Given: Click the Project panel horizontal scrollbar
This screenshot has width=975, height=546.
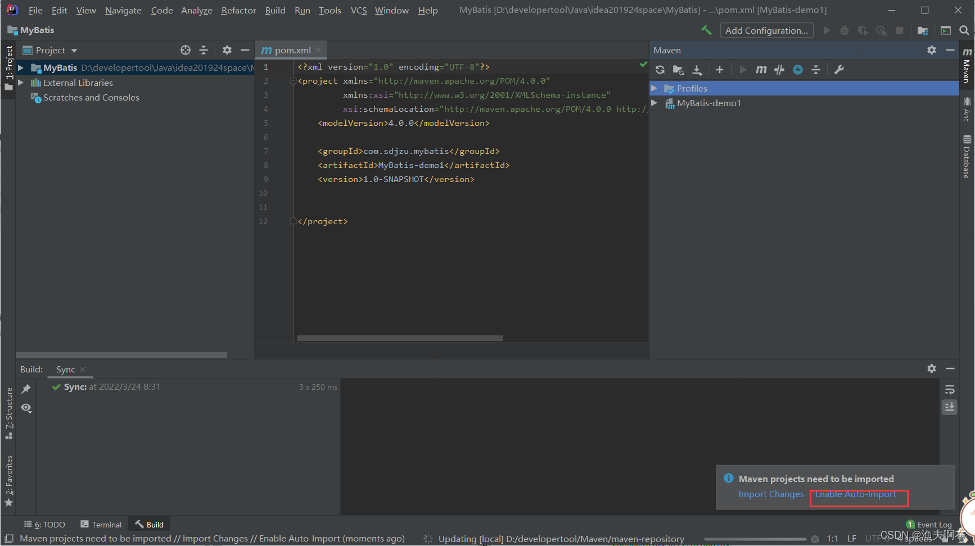Looking at the screenshot, I should pos(121,355).
